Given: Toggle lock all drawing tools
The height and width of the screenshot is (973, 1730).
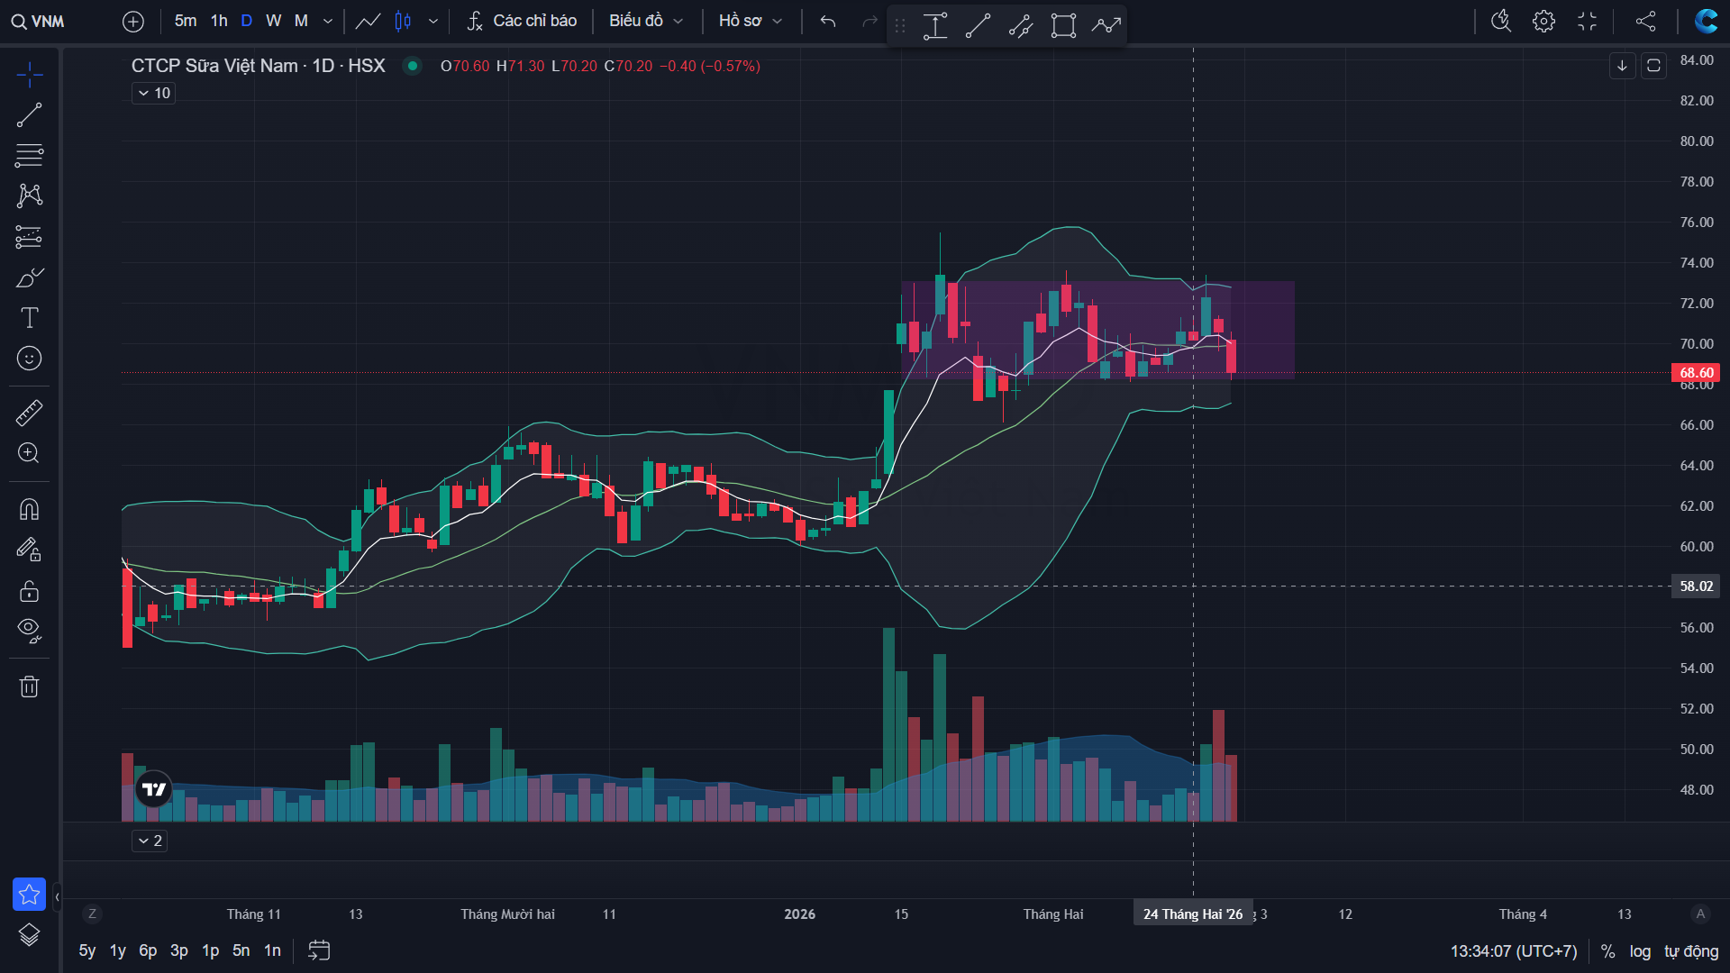Looking at the screenshot, I should (29, 590).
